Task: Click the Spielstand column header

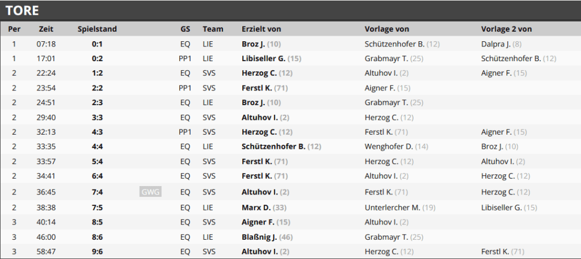Action: click(97, 29)
